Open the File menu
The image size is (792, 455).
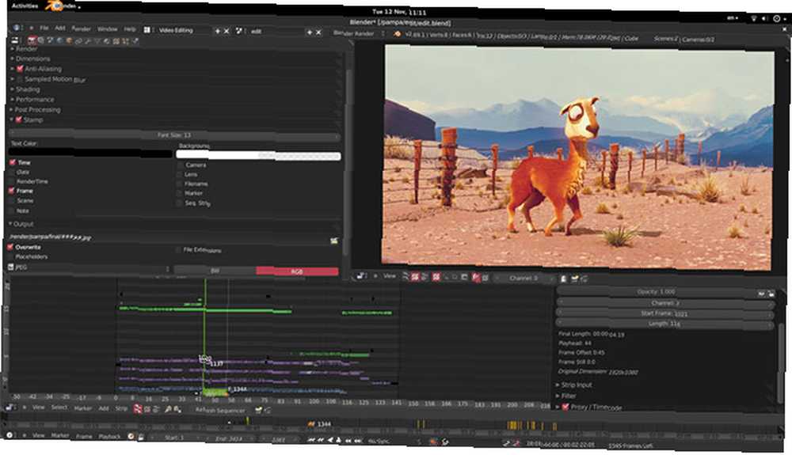pos(44,28)
